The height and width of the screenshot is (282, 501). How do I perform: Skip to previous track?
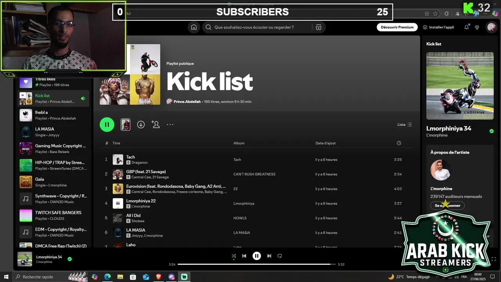coord(244,256)
